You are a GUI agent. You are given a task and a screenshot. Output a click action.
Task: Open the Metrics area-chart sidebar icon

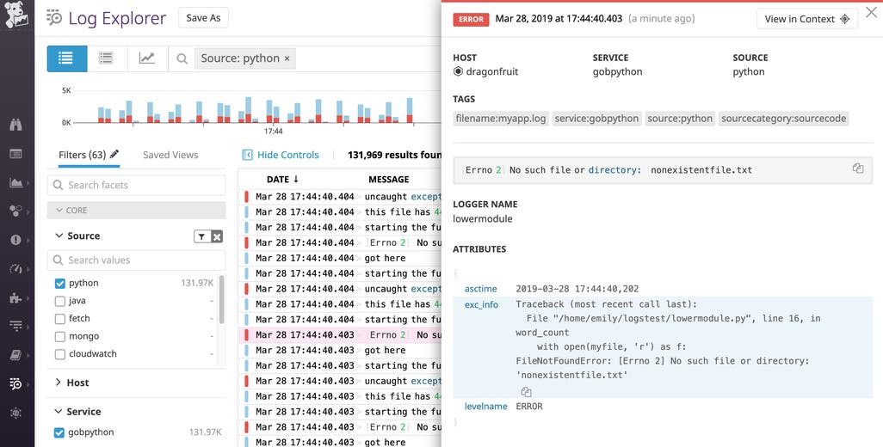point(15,182)
